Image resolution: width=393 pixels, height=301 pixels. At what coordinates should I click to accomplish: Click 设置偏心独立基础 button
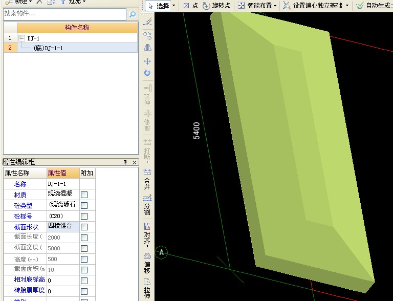313,6
